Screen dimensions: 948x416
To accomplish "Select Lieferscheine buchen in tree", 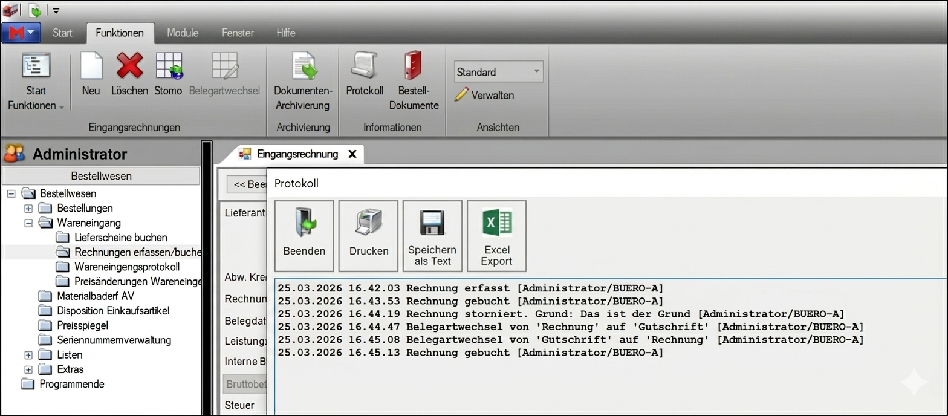I will [x=120, y=238].
